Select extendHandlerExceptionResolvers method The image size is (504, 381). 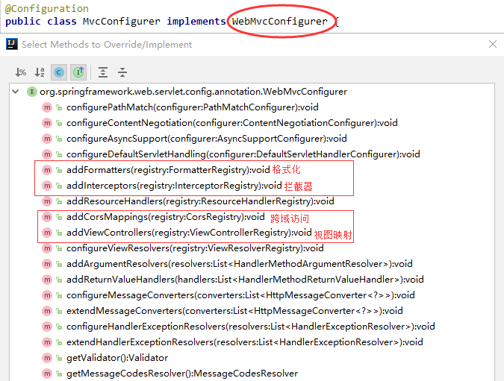click(245, 342)
